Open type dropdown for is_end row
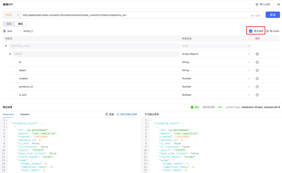The image size is (282, 173). pyautogui.click(x=216, y=95)
